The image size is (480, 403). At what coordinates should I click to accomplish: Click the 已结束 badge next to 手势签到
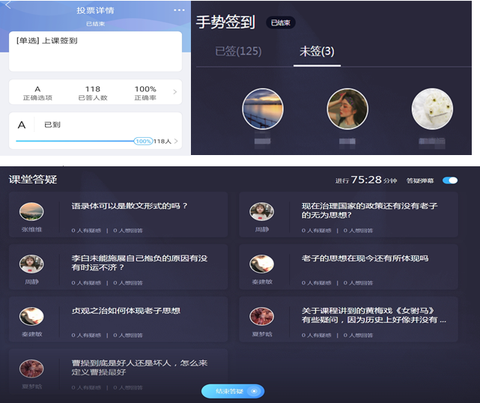(281, 23)
